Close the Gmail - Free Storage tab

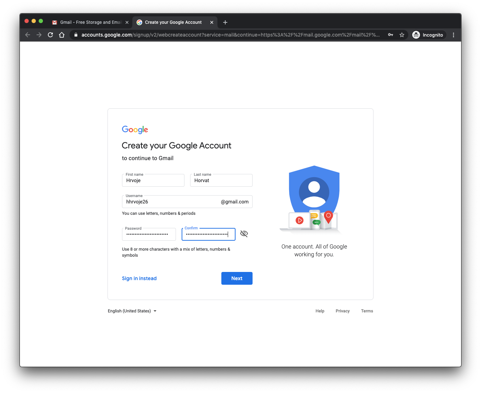tap(127, 22)
